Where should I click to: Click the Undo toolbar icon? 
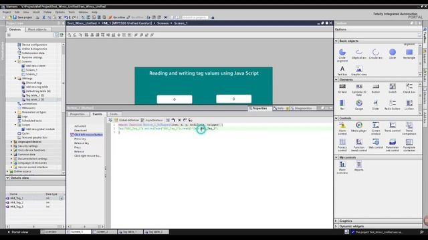pos(67,17)
